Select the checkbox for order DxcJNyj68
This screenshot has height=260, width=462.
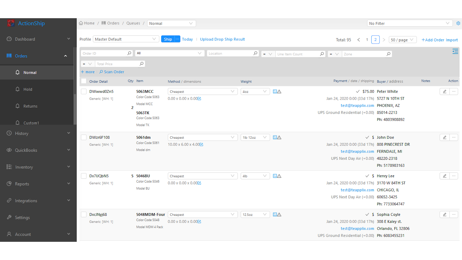point(83,214)
